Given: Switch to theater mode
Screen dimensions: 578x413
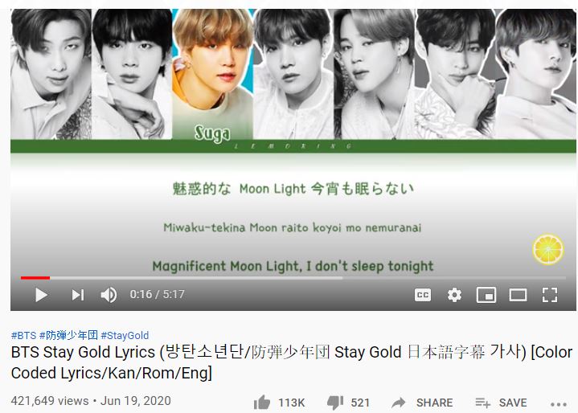Looking at the screenshot, I should (518, 295).
